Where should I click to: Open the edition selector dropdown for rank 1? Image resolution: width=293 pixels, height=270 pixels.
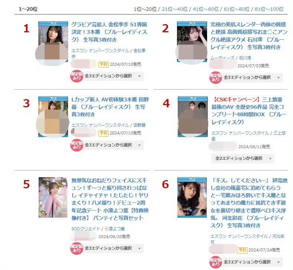click(114, 76)
